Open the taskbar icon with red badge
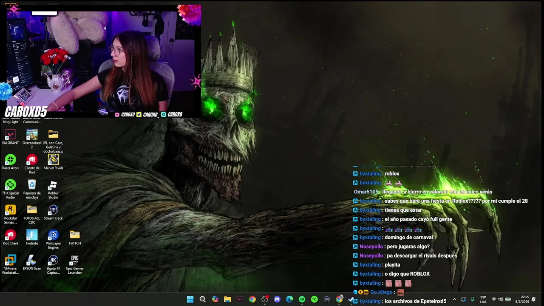The width and height of the screenshot is (544, 306). (x=265, y=299)
